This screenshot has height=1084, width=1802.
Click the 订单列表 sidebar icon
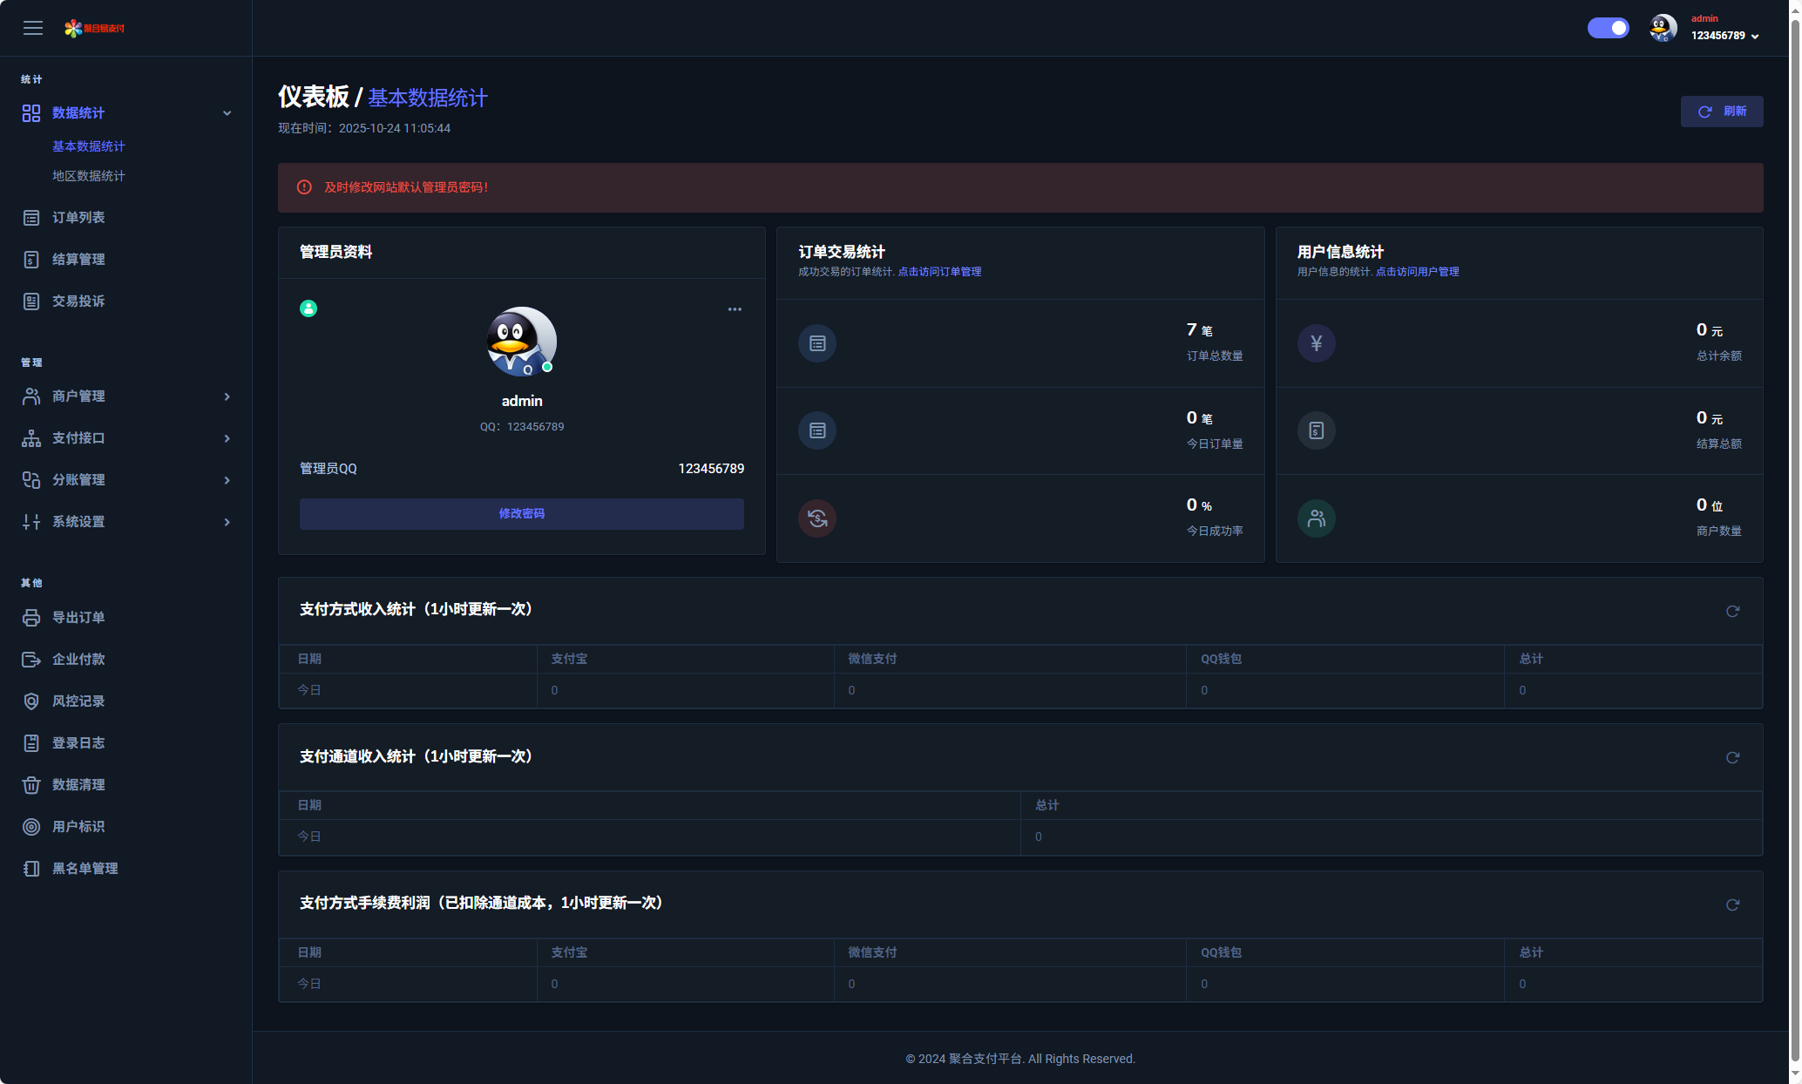[x=31, y=218]
